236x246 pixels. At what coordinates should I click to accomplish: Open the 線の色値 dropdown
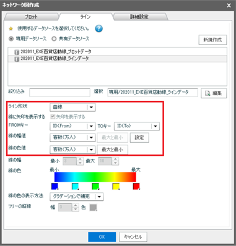pos(72,150)
